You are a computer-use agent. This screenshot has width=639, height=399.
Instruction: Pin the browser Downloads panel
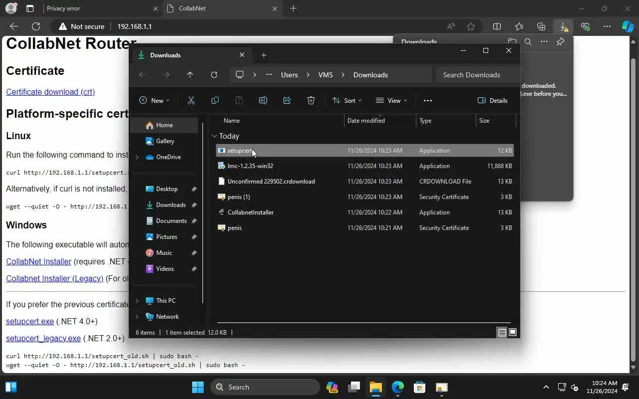pos(561,42)
